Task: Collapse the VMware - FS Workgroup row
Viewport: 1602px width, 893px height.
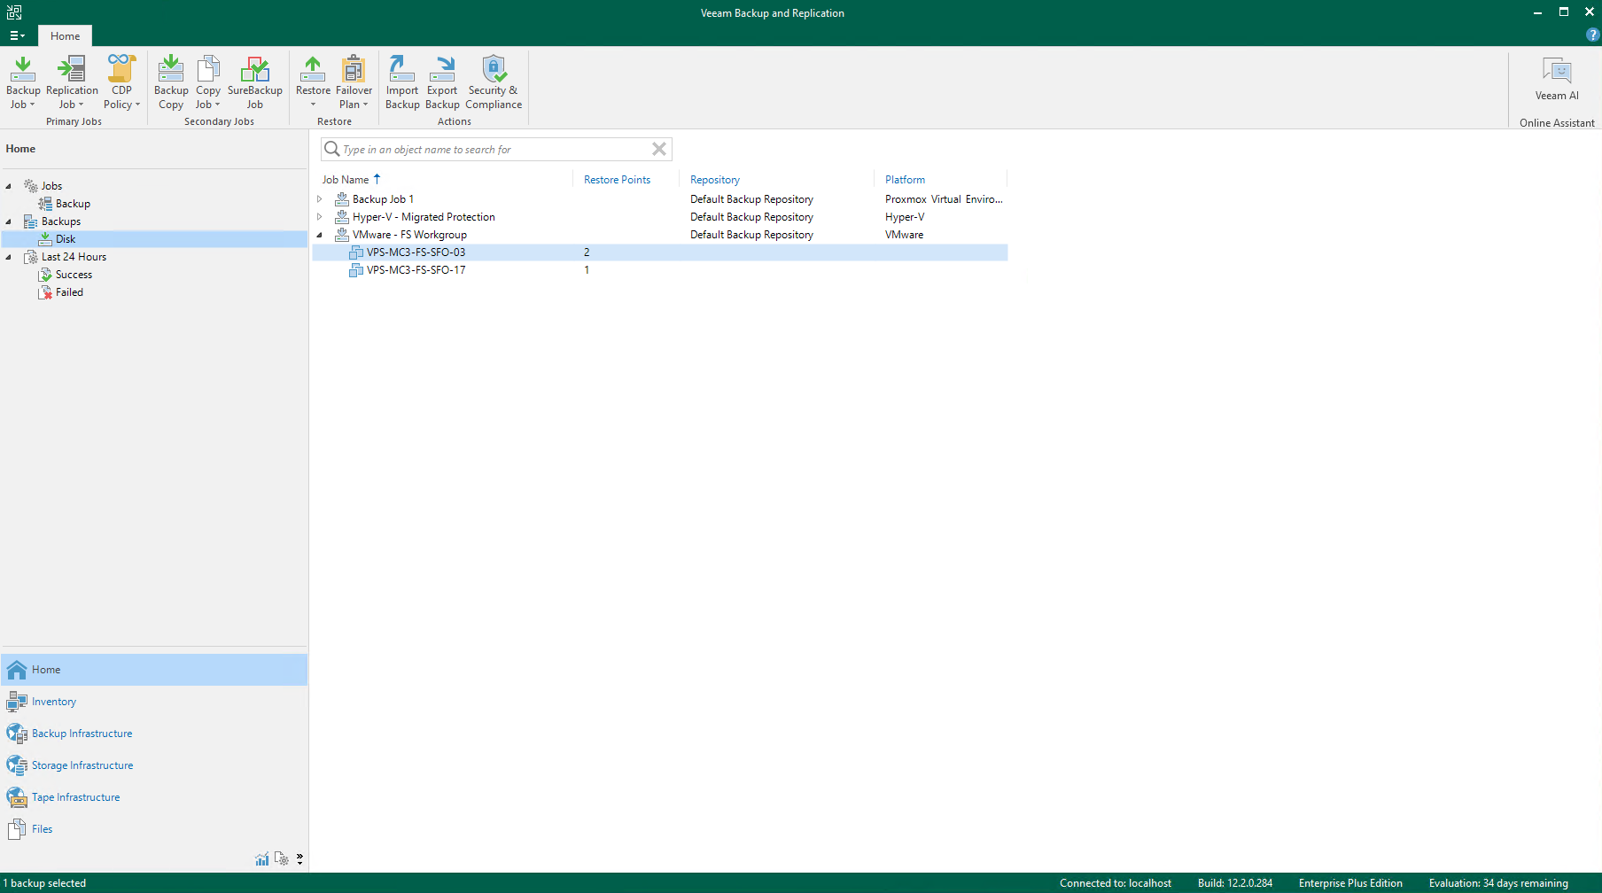Action: (320, 235)
